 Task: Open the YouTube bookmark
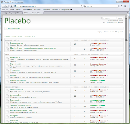tap(37, 10)
